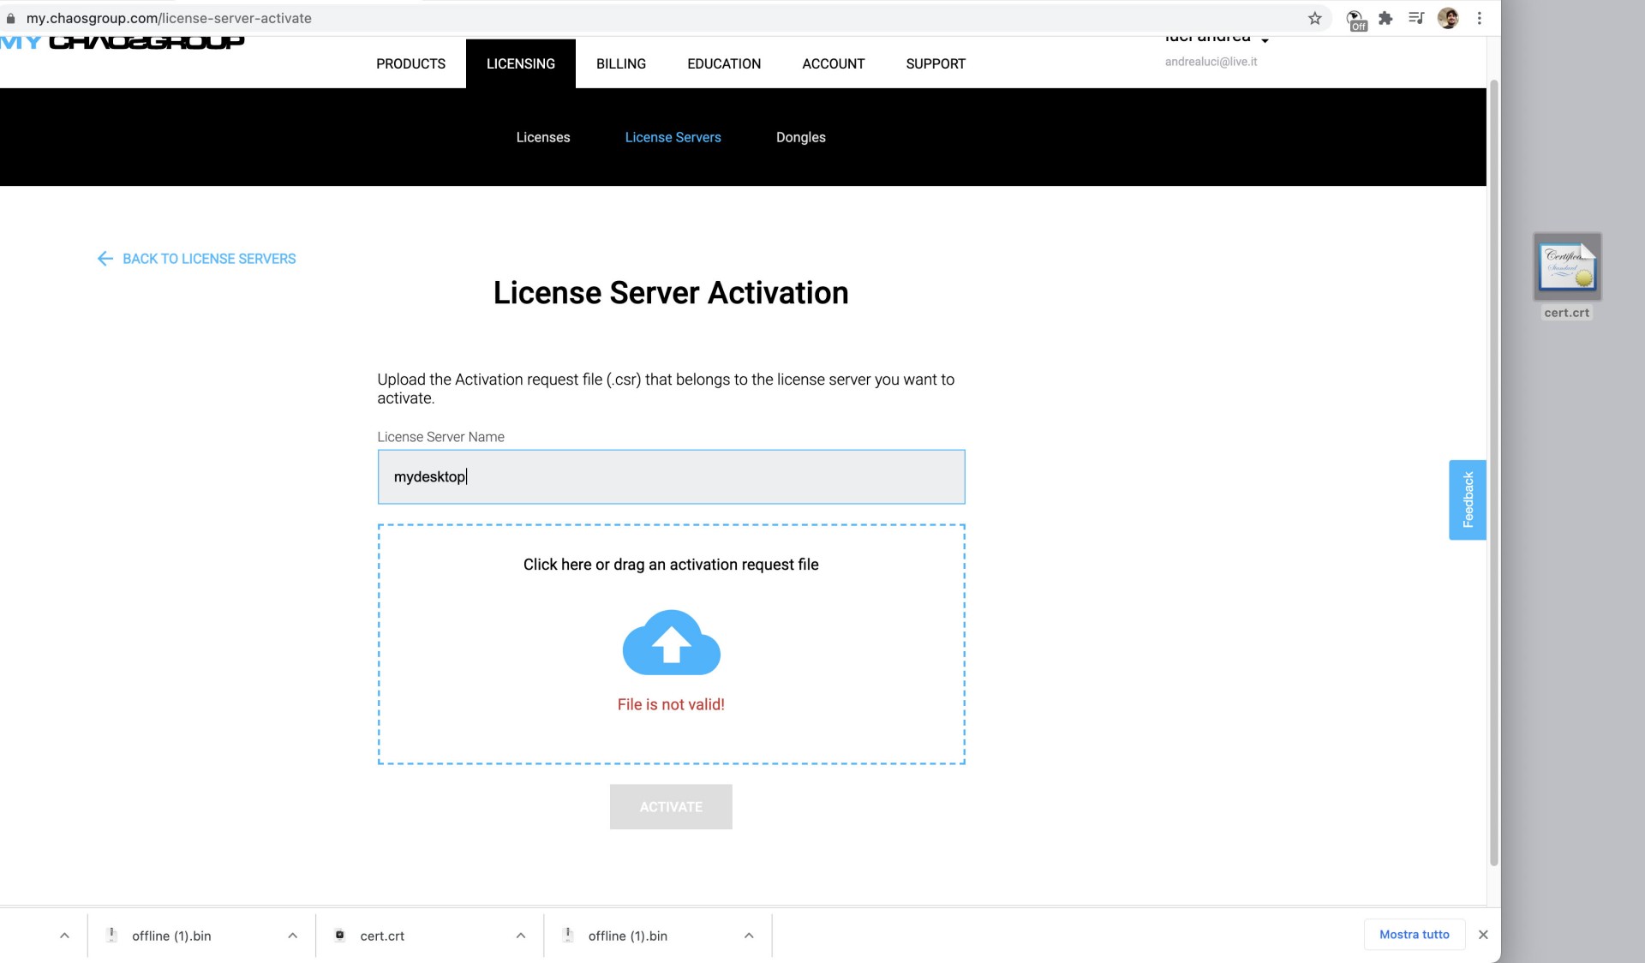Image resolution: width=1645 pixels, height=963 pixels.
Task: Open the media control queue icon
Action: (x=1416, y=18)
